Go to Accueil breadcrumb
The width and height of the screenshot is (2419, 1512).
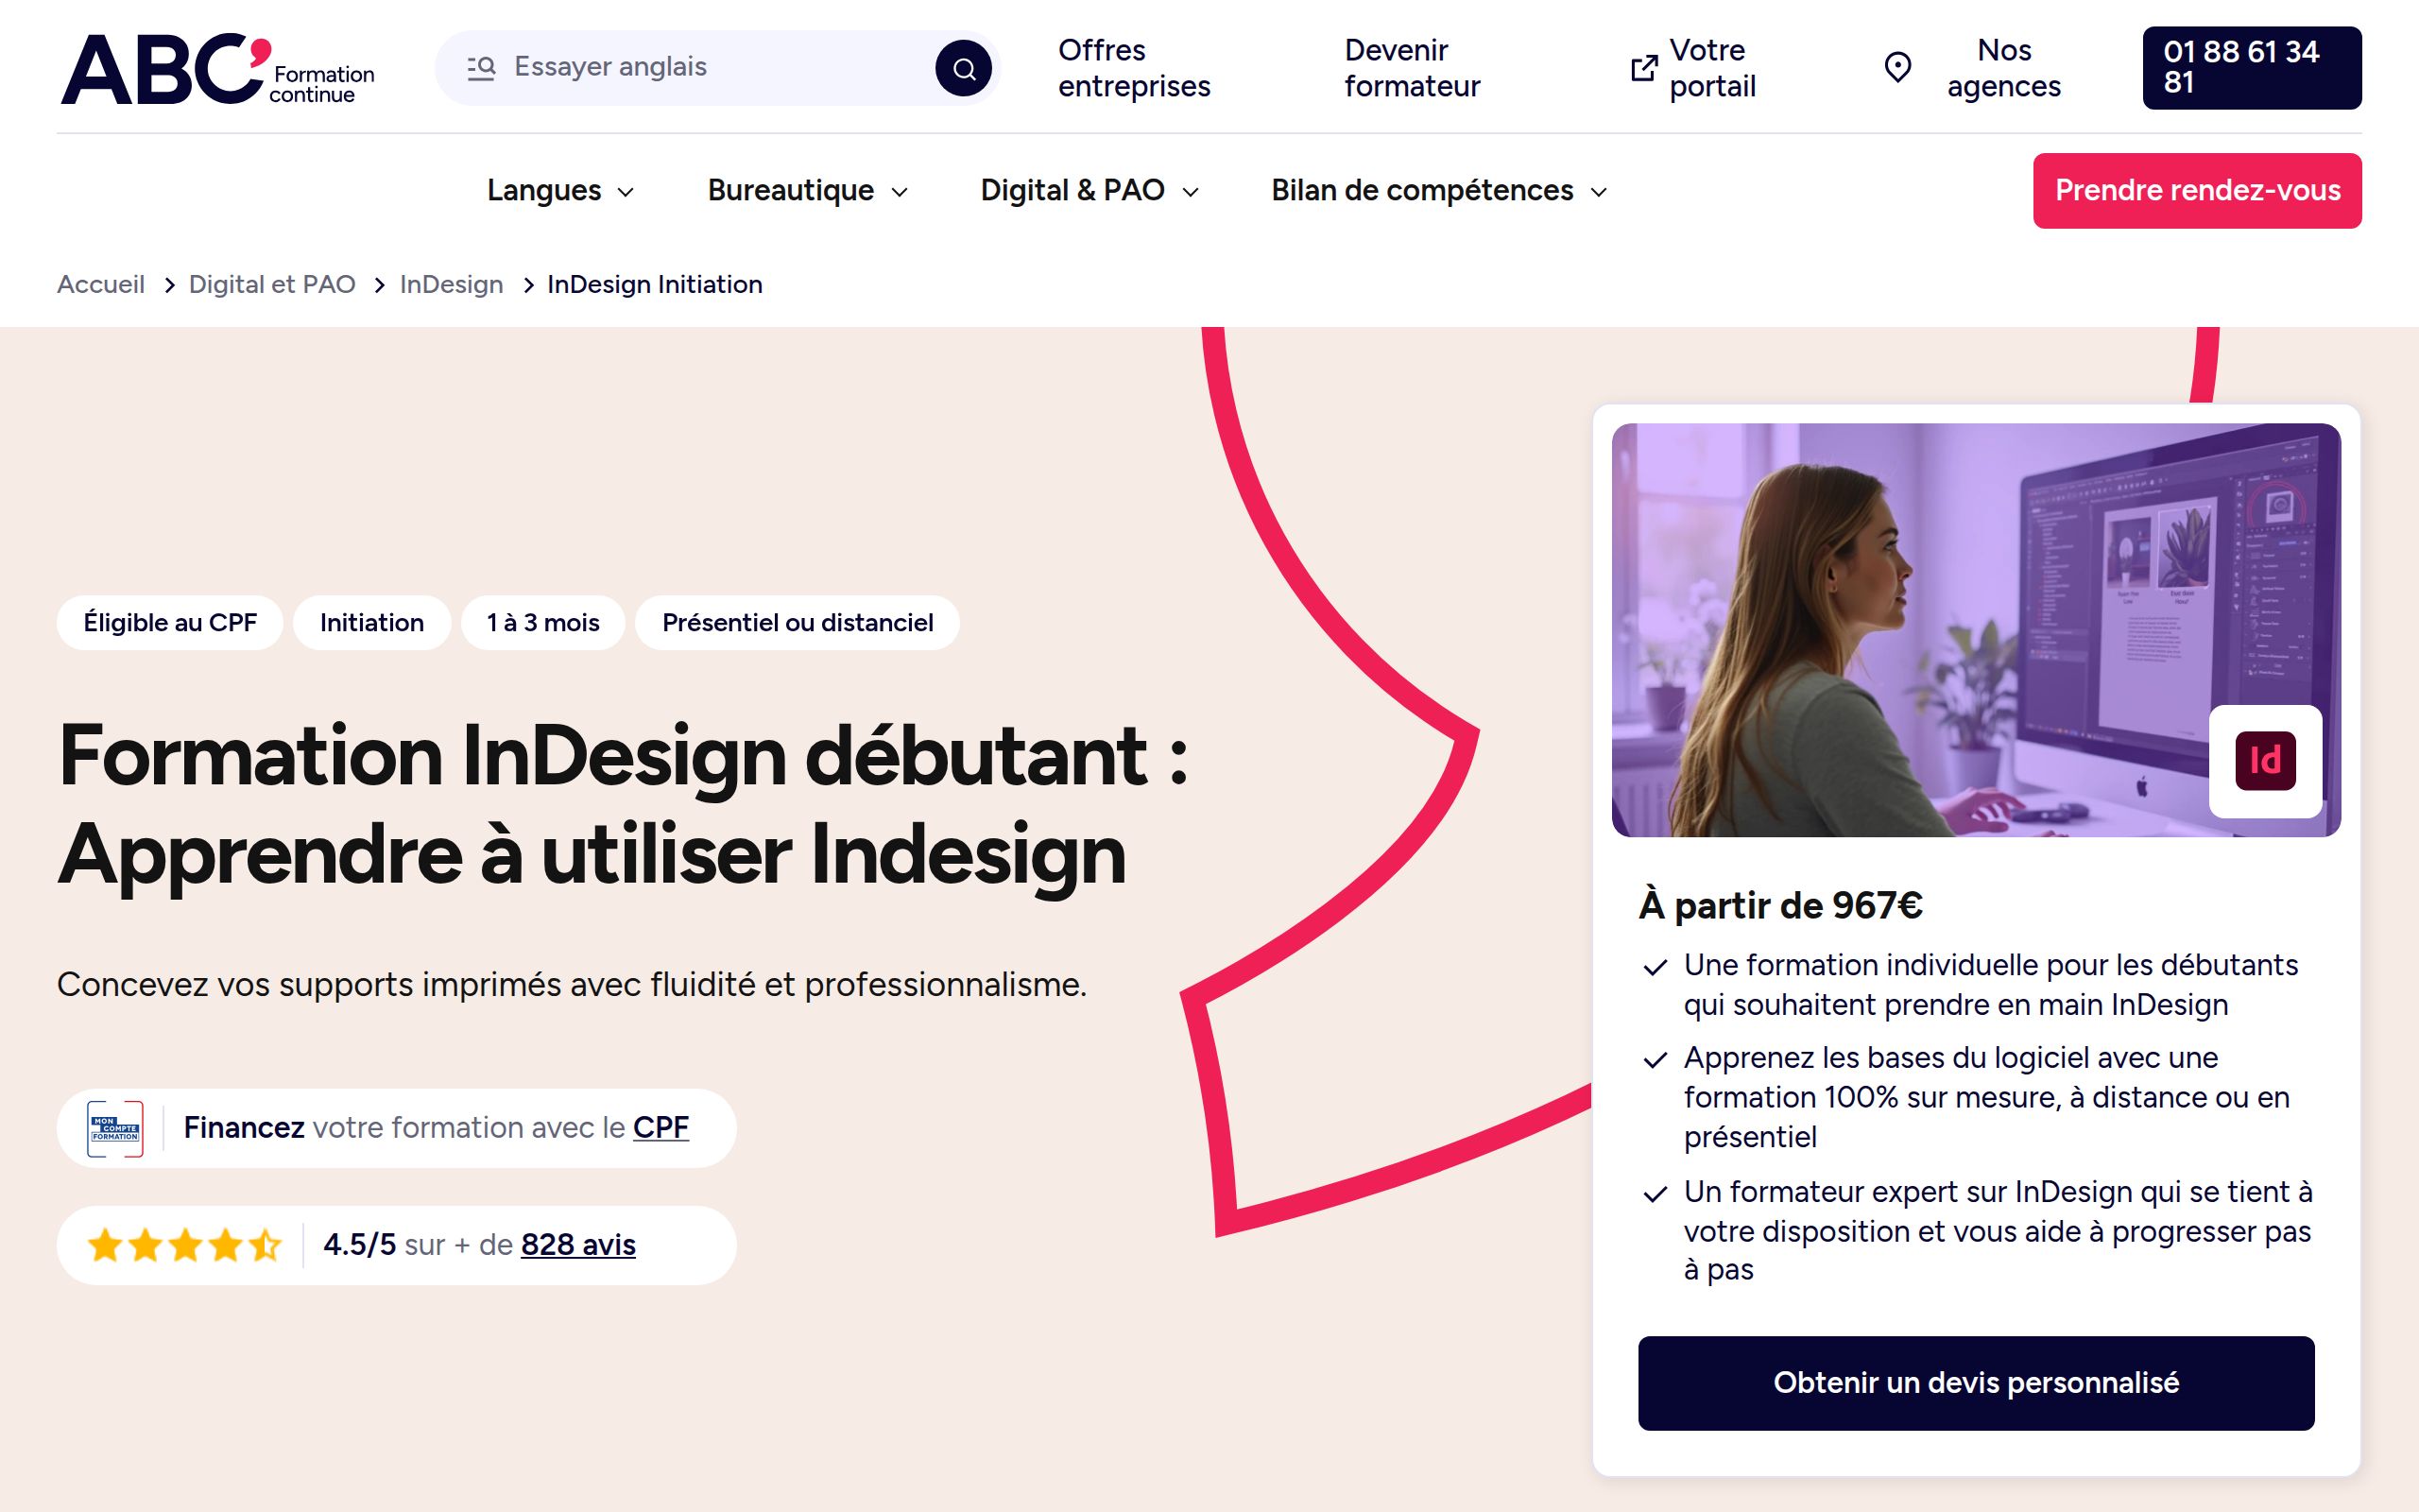(101, 284)
